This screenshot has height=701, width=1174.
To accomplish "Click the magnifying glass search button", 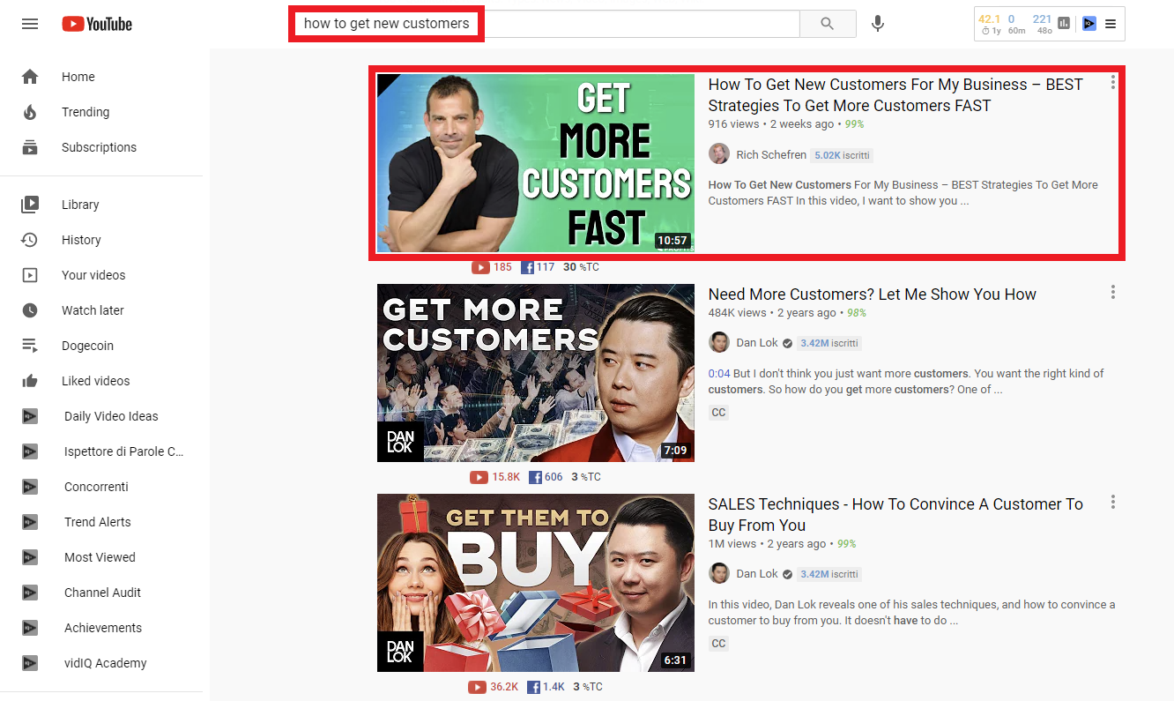I will 827,24.
